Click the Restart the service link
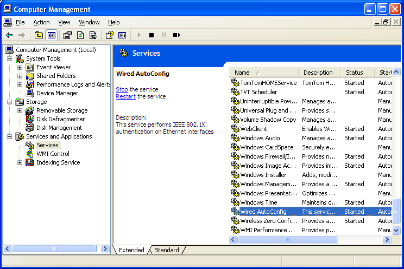404x269 pixels. click(x=125, y=96)
